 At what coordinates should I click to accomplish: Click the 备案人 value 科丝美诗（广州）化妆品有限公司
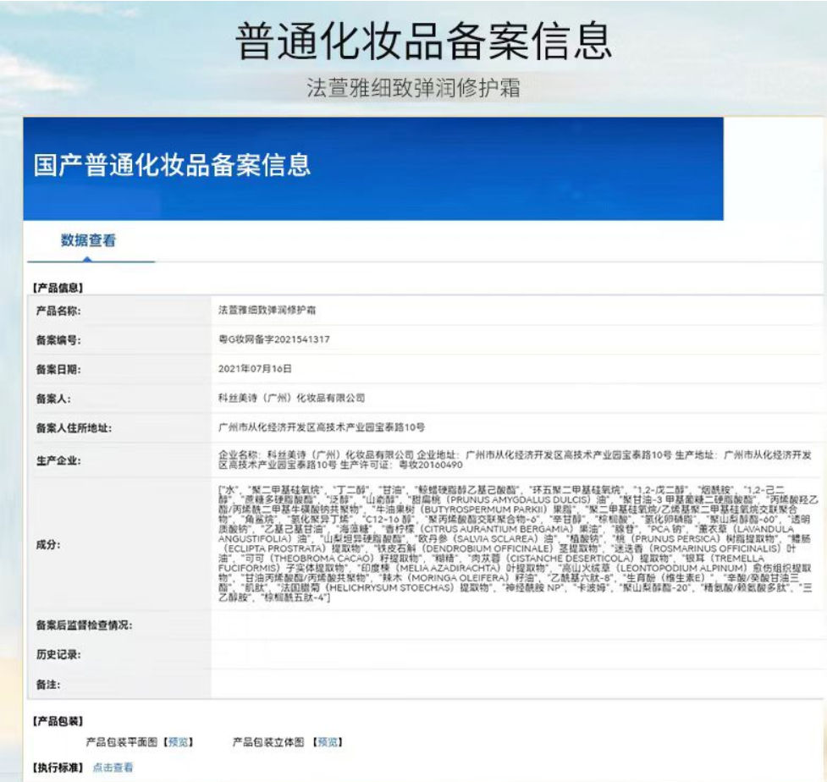(291, 398)
